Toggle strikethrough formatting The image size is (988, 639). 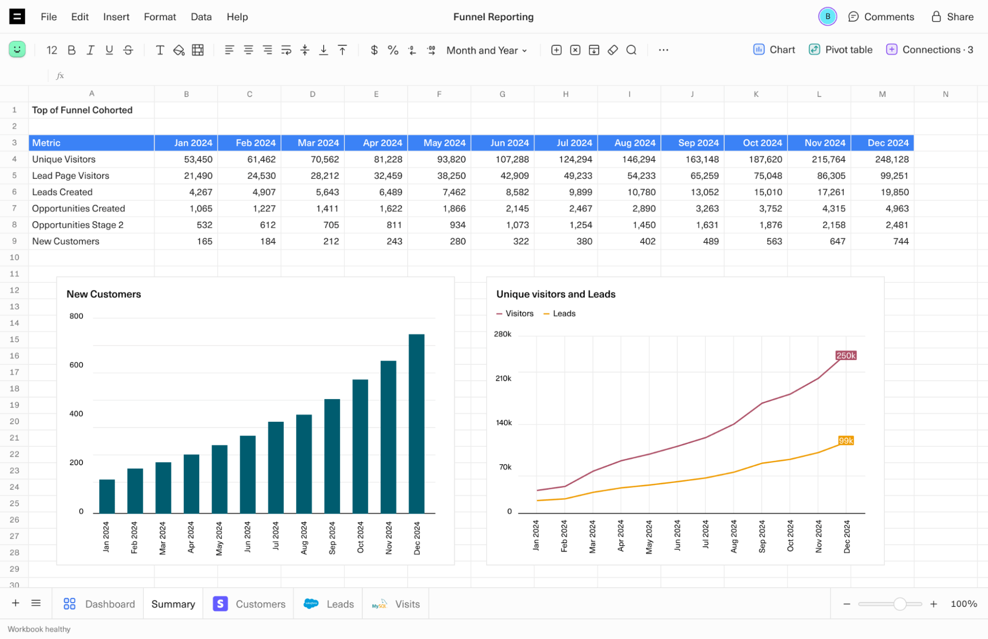coord(128,50)
